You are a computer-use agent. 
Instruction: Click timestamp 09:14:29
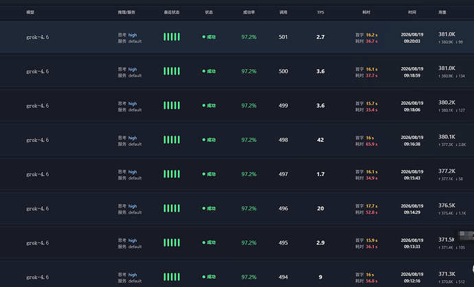point(412,212)
